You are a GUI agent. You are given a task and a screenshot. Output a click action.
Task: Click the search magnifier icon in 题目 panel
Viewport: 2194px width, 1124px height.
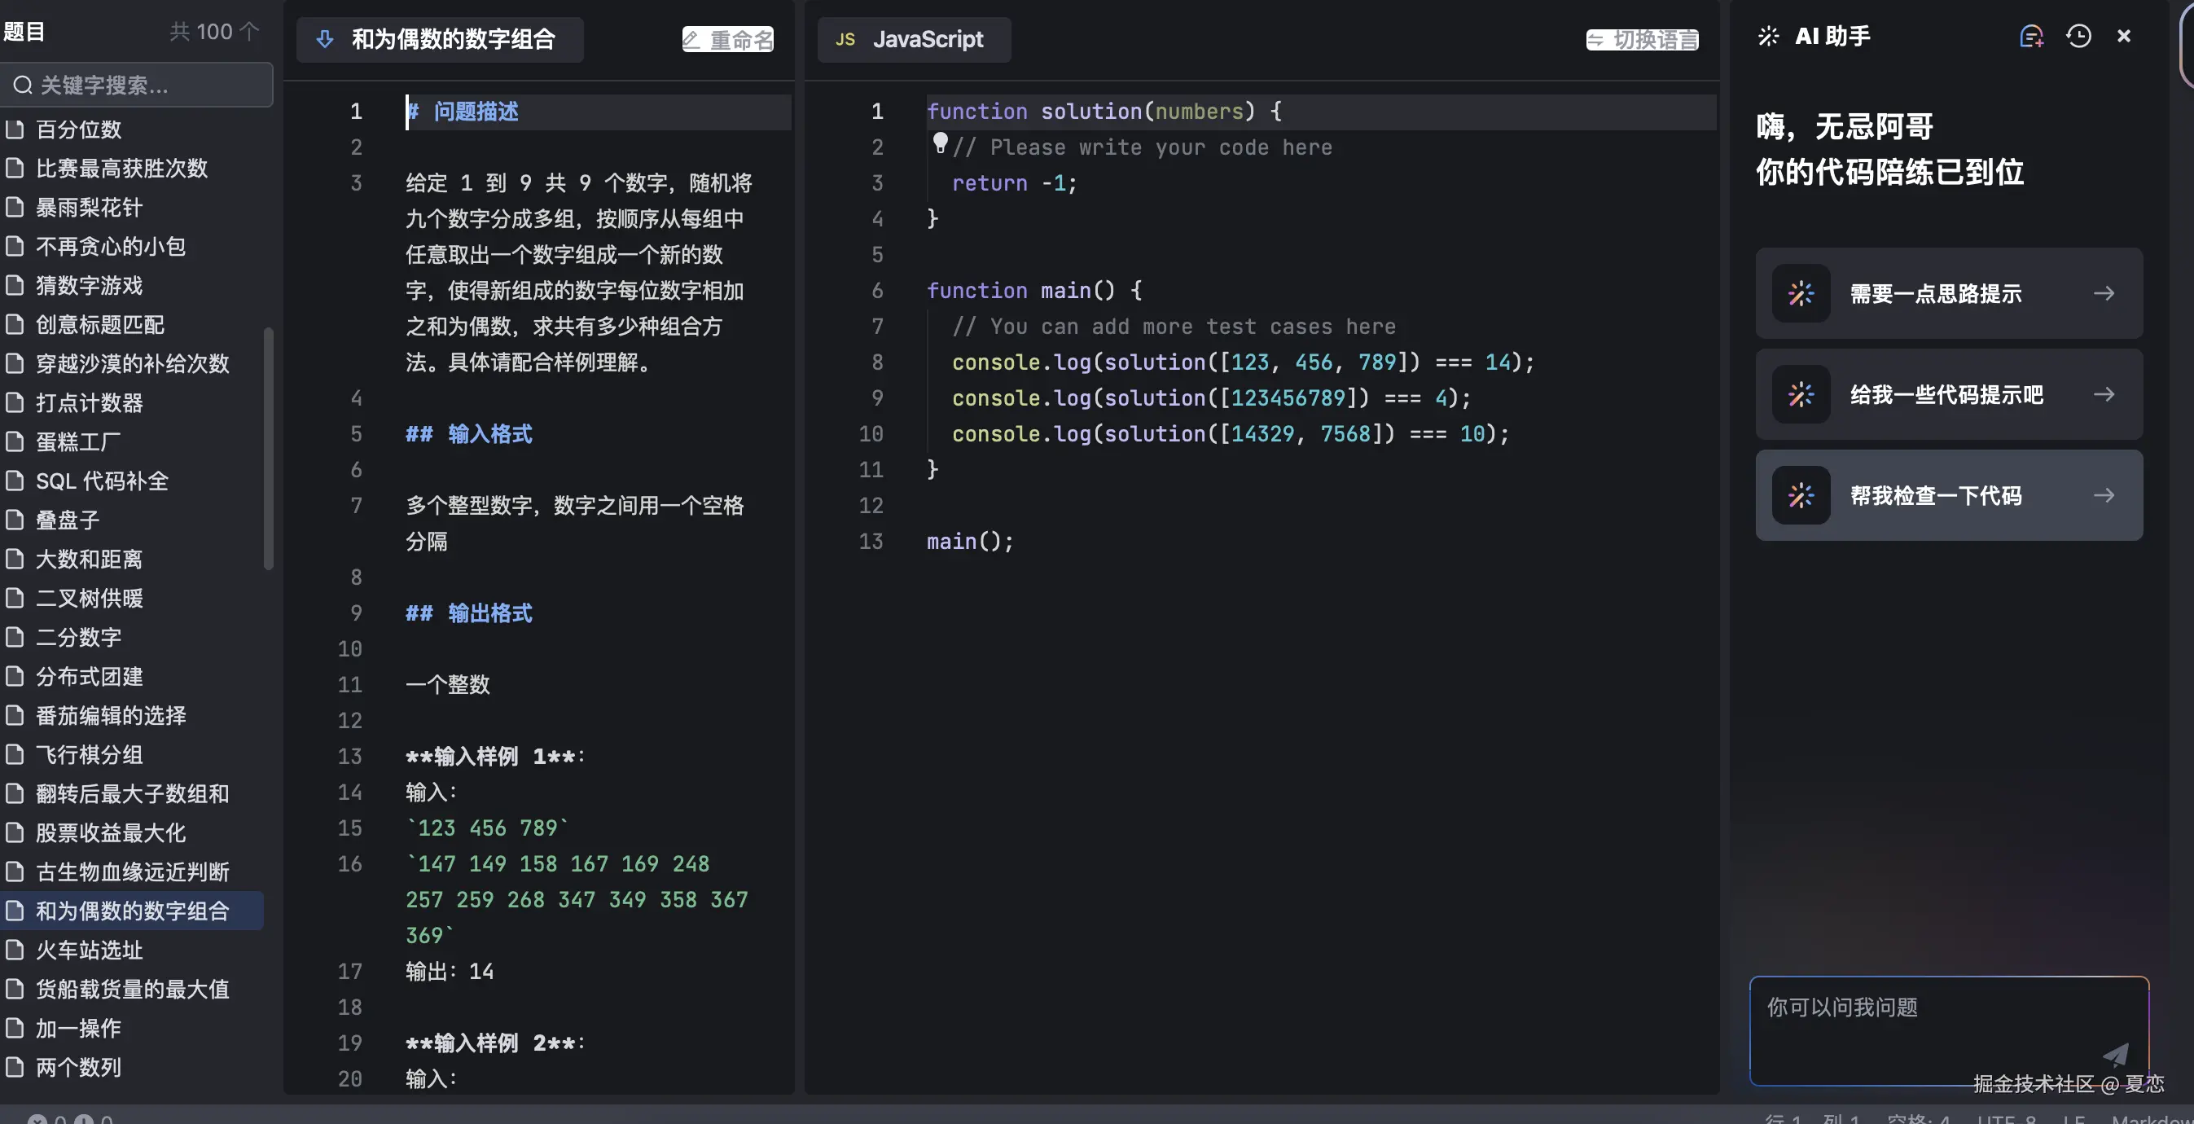23,85
